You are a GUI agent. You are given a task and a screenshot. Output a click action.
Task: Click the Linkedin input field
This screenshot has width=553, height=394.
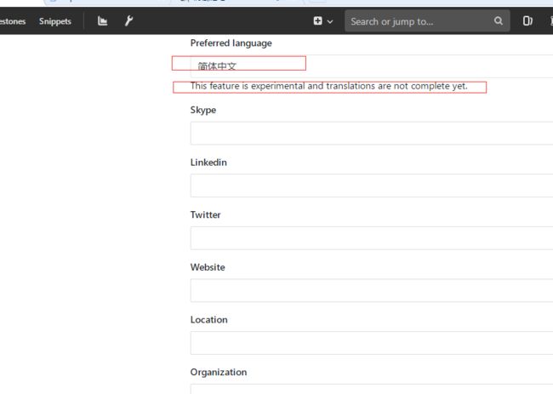[x=372, y=186]
